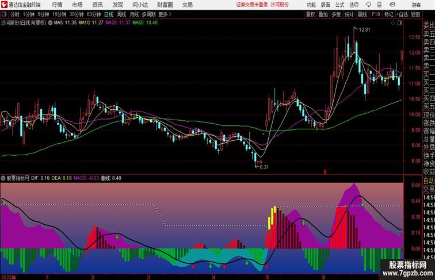435x280 pixels.
Task: Click the MA5: 11.35 indicator label
Action: [x=65, y=23]
